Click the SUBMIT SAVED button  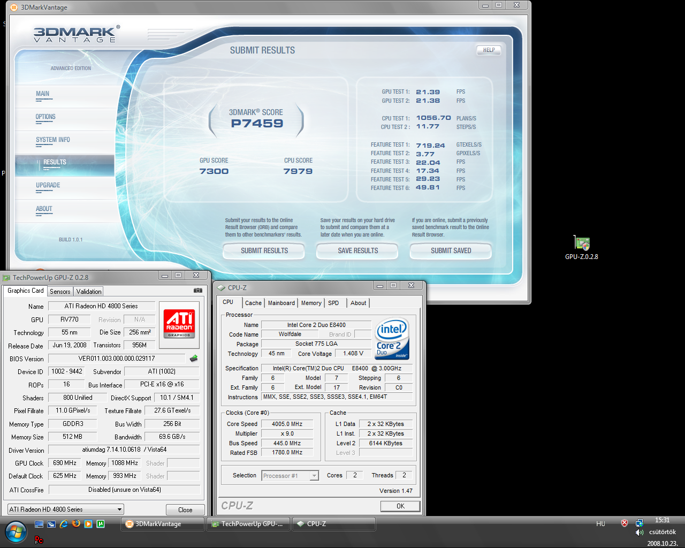point(451,250)
